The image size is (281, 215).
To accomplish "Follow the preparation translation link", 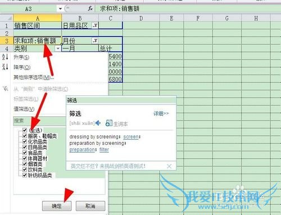I will [x=82, y=150].
